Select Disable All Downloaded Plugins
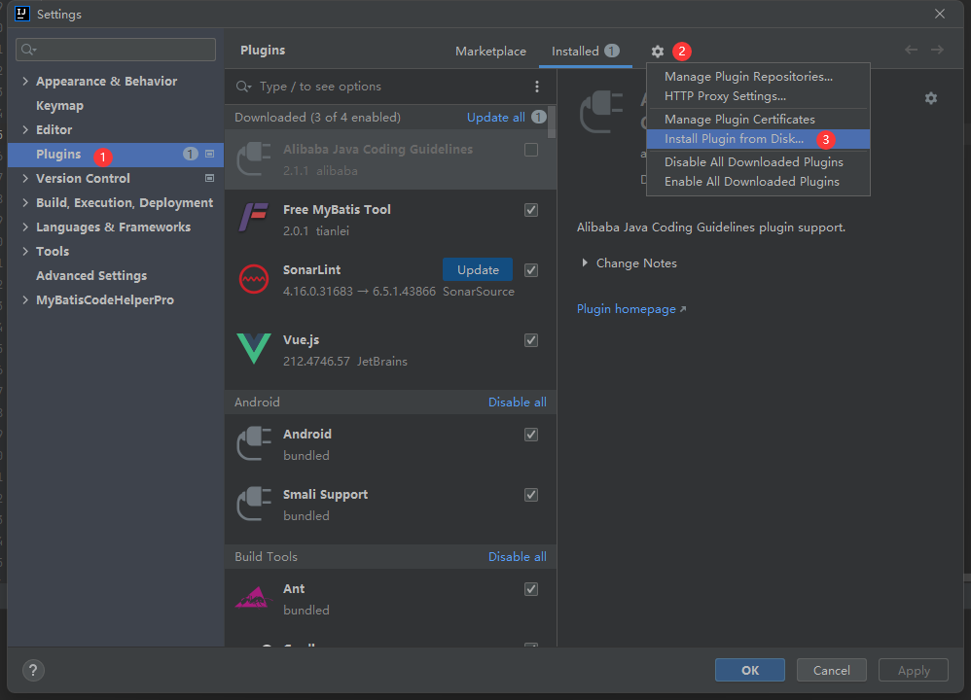This screenshot has height=700, width=971. [x=758, y=161]
